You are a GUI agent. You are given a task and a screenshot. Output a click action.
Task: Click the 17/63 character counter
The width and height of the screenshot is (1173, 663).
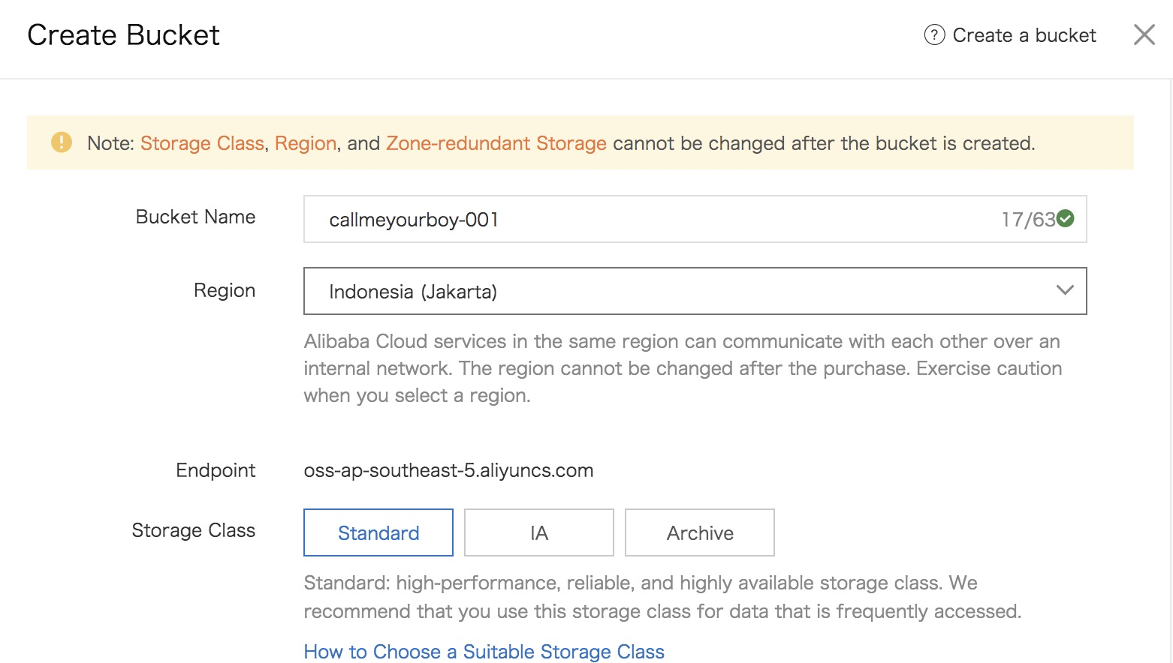(x=1027, y=219)
